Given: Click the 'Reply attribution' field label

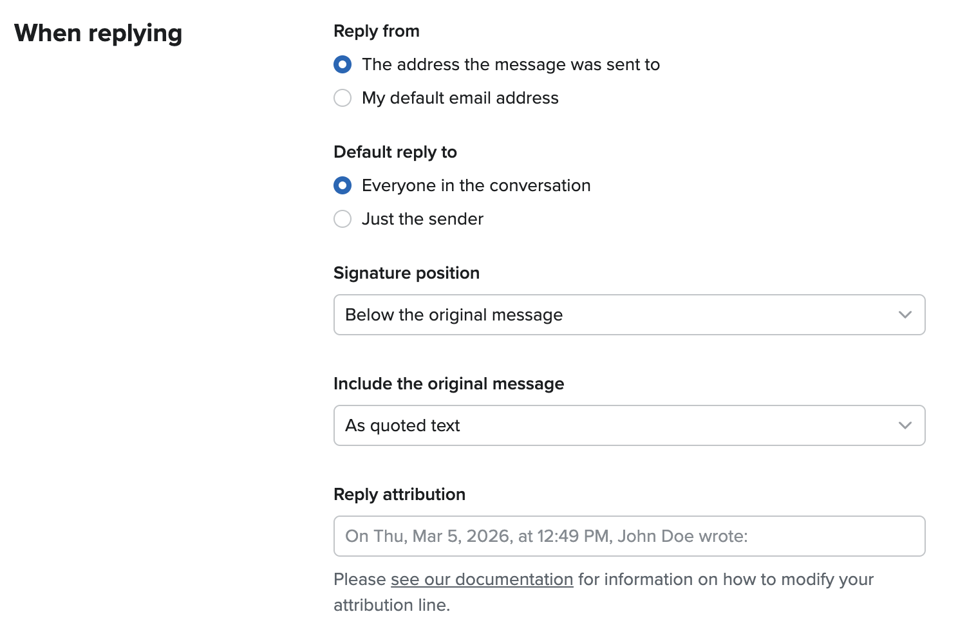Looking at the screenshot, I should (399, 494).
